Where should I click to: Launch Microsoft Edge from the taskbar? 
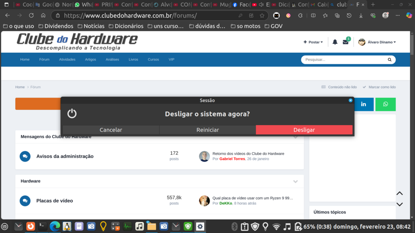(x=55, y=226)
